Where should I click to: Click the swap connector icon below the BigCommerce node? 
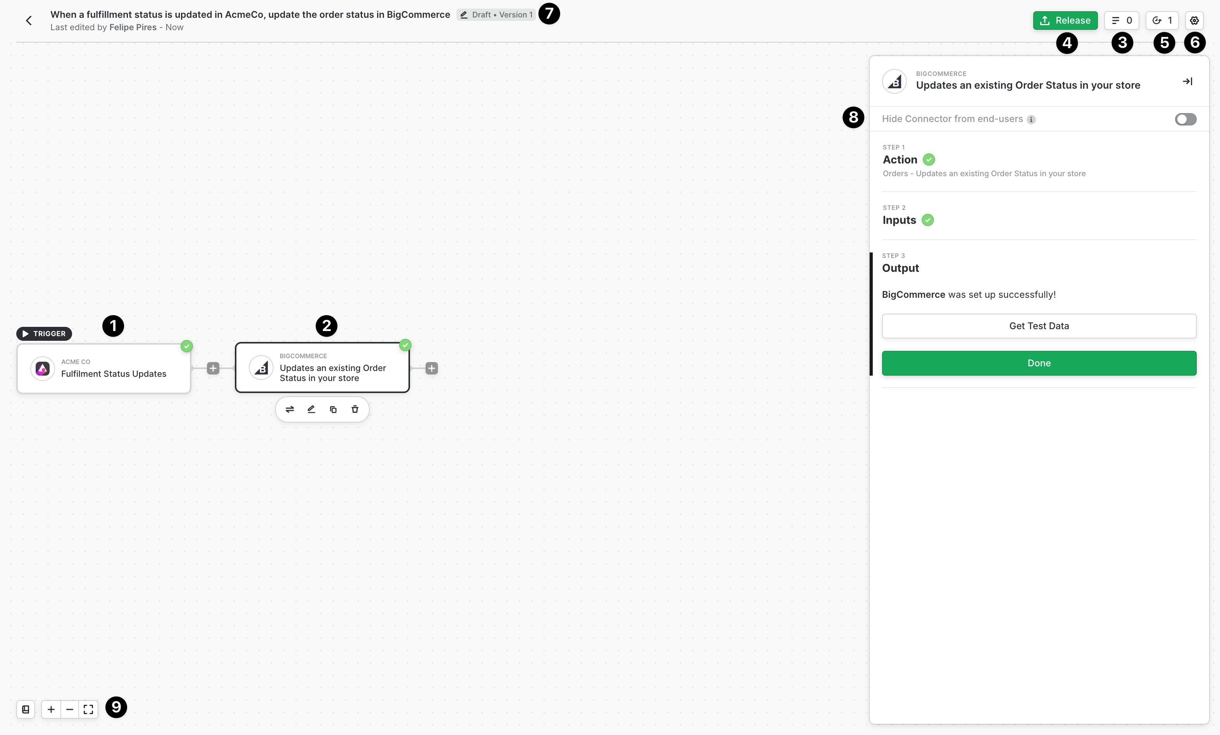coord(289,409)
